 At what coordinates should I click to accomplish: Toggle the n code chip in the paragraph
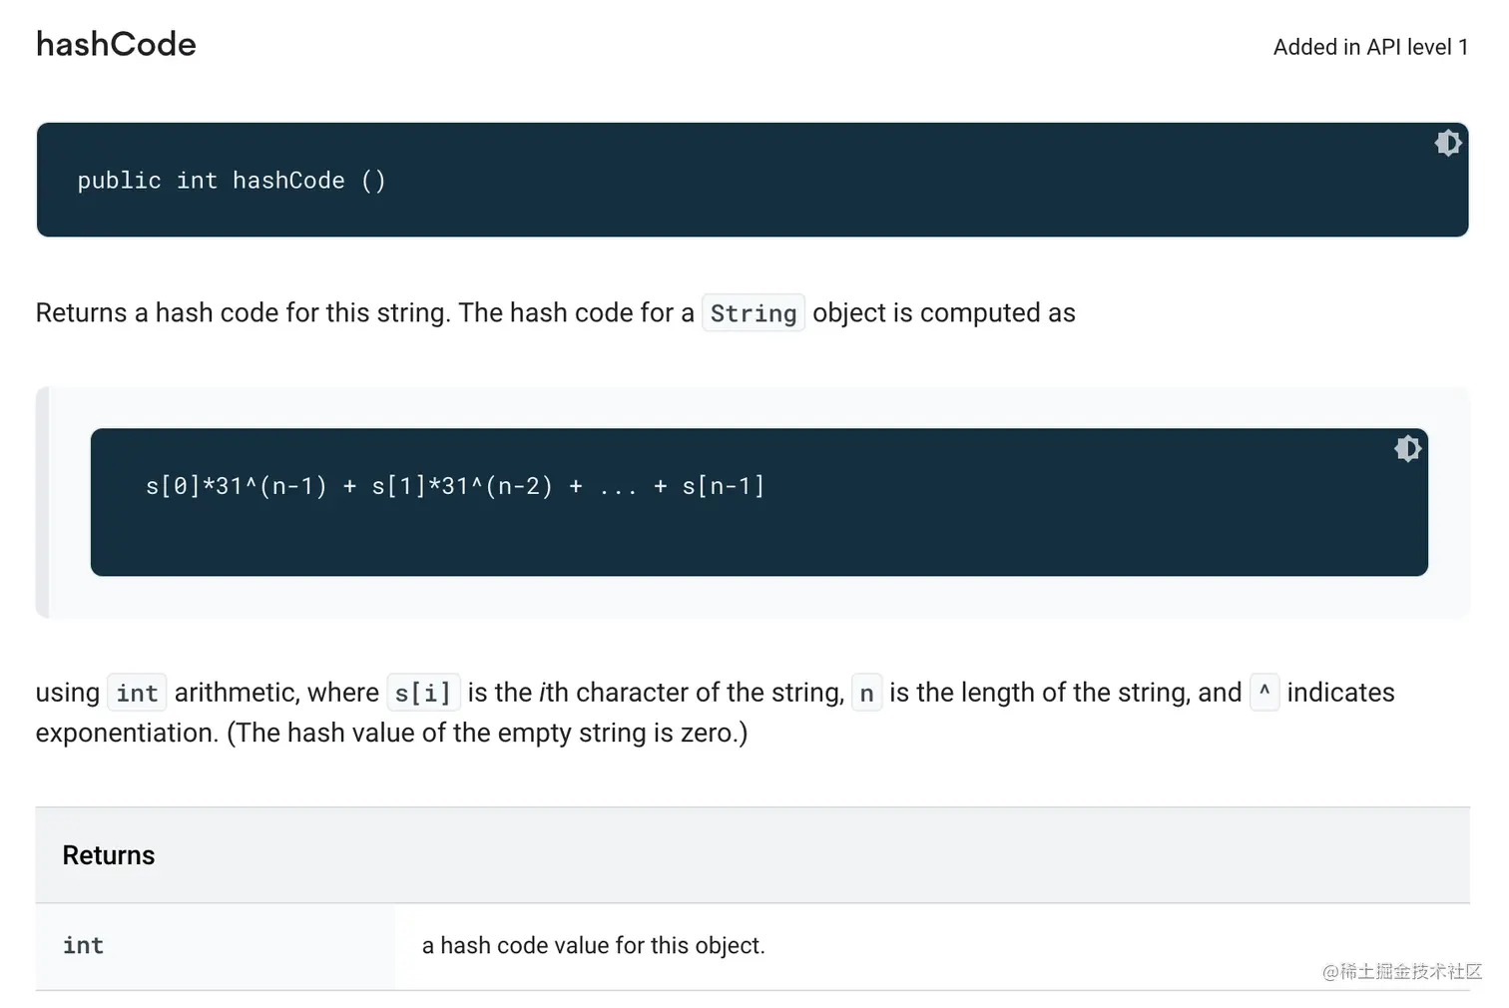[866, 692]
